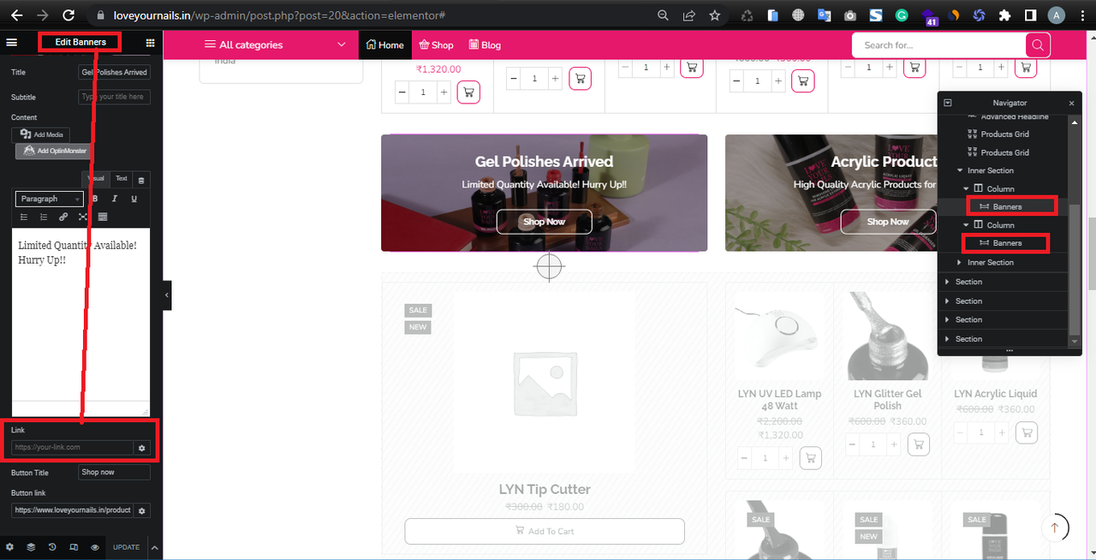Click UPDATE button
The height and width of the screenshot is (560, 1096).
[127, 547]
